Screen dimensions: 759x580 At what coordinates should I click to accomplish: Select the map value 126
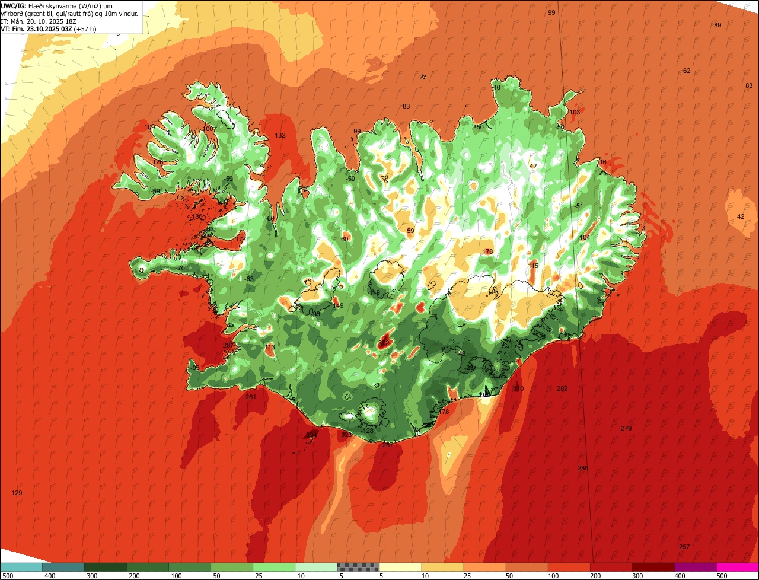(157, 162)
